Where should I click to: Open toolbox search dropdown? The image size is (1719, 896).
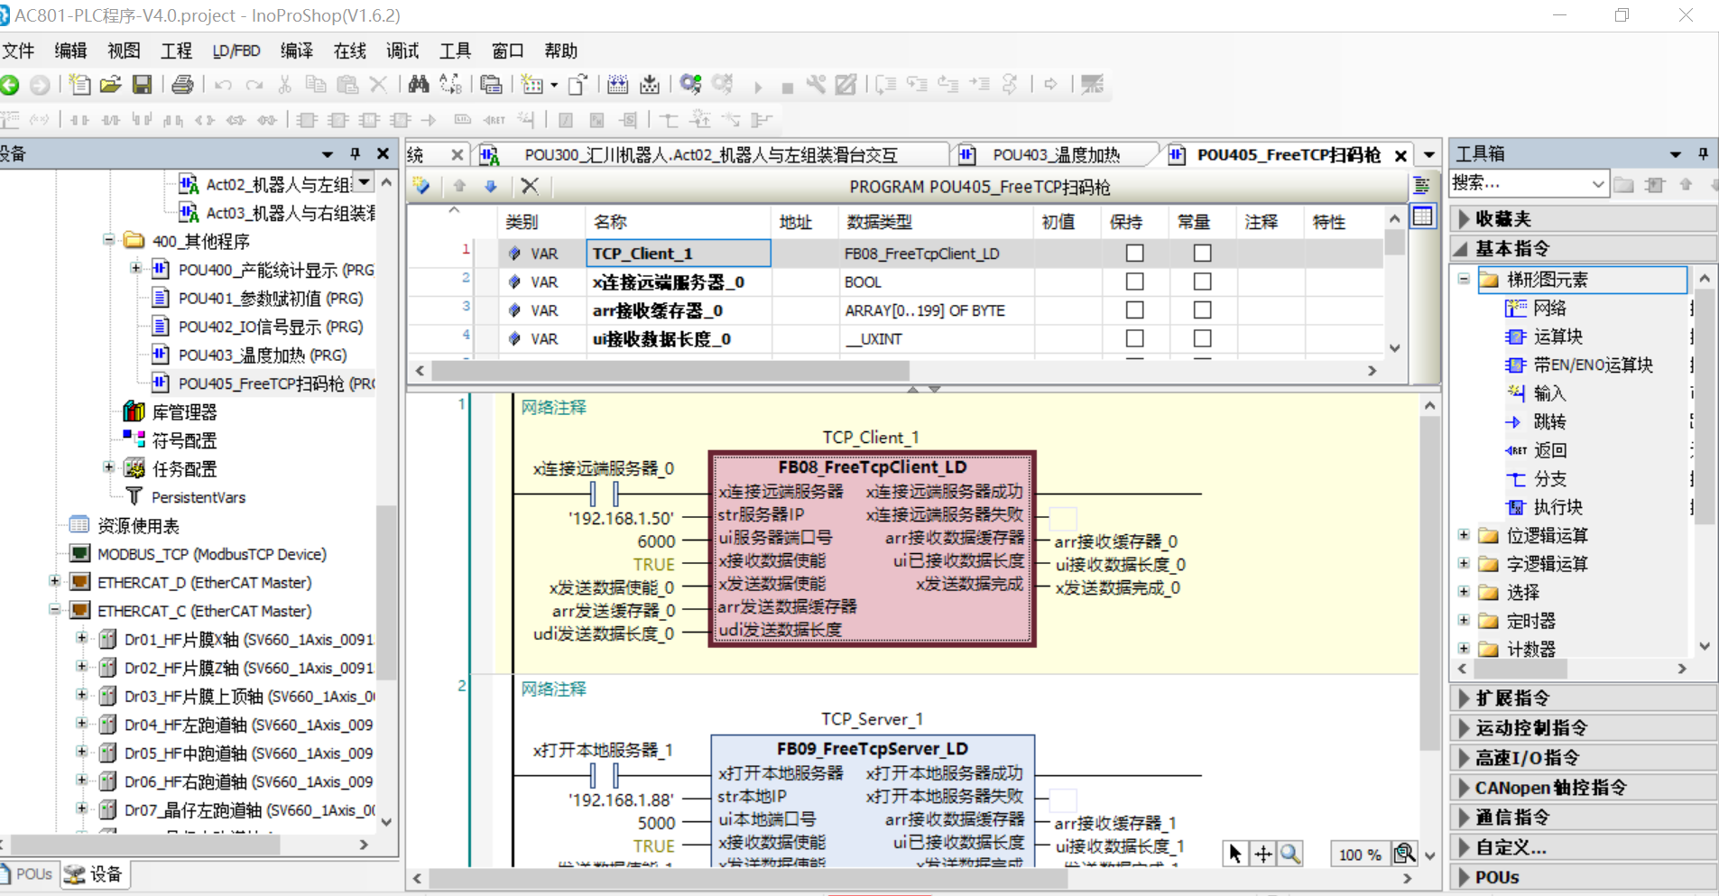pyautogui.click(x=1598, y=184)
